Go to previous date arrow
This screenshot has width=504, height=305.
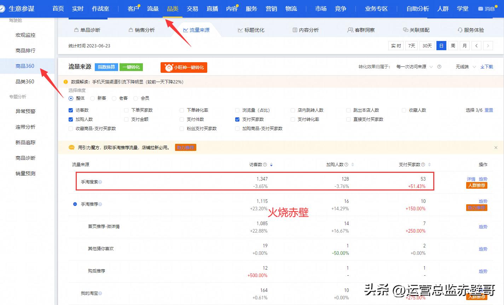(x=476, y=46)
